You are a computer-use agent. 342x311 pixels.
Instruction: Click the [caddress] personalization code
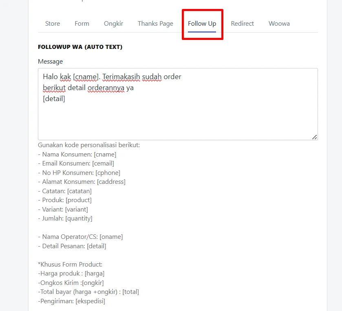click(111, 182)
